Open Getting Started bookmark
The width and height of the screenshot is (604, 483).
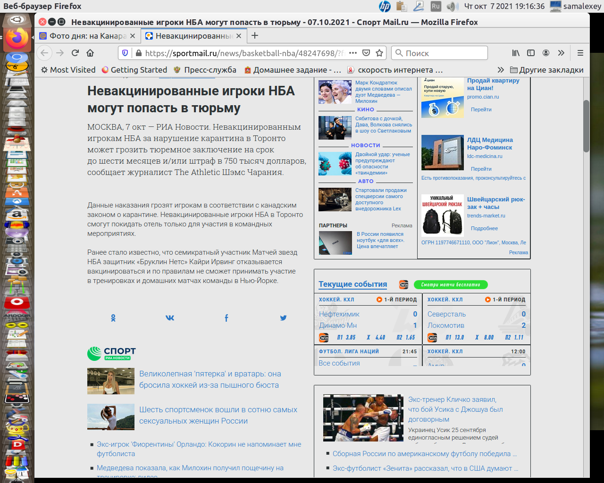point(134,70)
